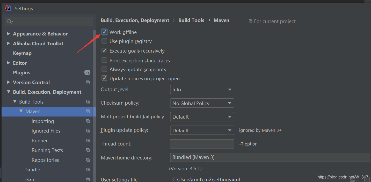Enable Print exception stack traces
371x182 pixels.
coord(104,61)
